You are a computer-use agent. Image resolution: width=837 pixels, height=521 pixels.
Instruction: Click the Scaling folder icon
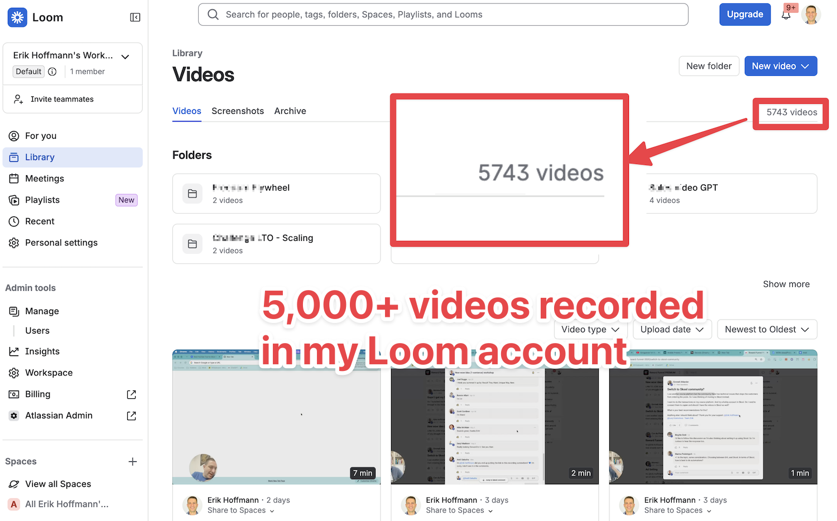click(193, 244)
